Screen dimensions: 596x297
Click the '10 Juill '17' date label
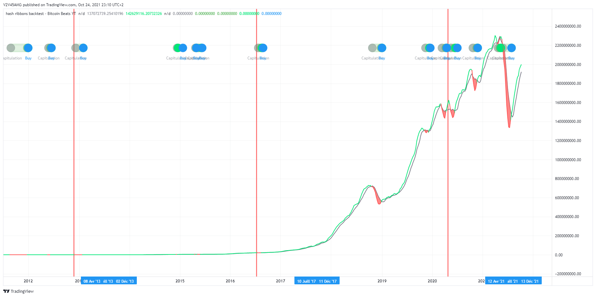coord(306,281)
